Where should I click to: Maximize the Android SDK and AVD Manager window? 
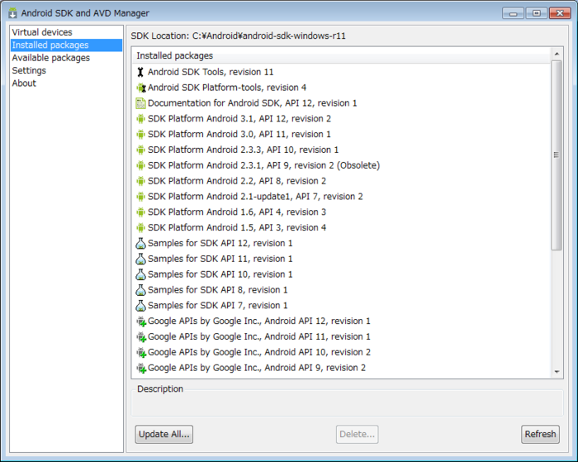(x=537, y=13)
